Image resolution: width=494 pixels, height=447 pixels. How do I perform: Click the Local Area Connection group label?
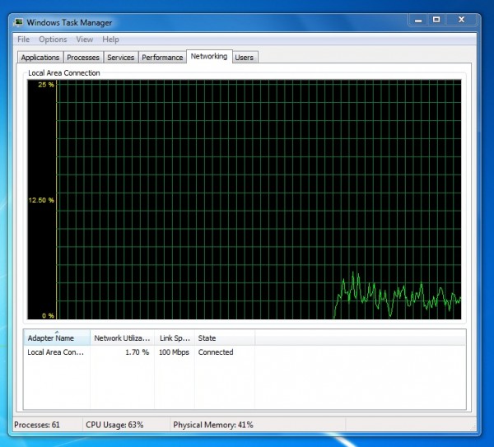click(64, 73)
